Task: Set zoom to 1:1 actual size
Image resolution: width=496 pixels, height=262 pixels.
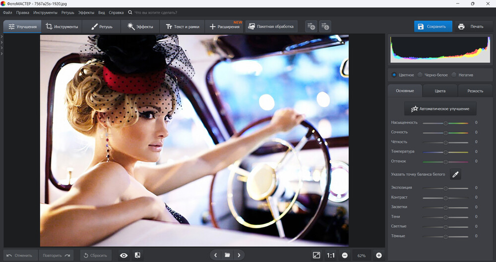Action: tap(330, 256)
